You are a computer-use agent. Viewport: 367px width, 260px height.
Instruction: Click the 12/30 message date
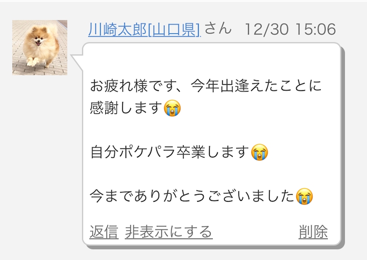click(x=267, y=29)
